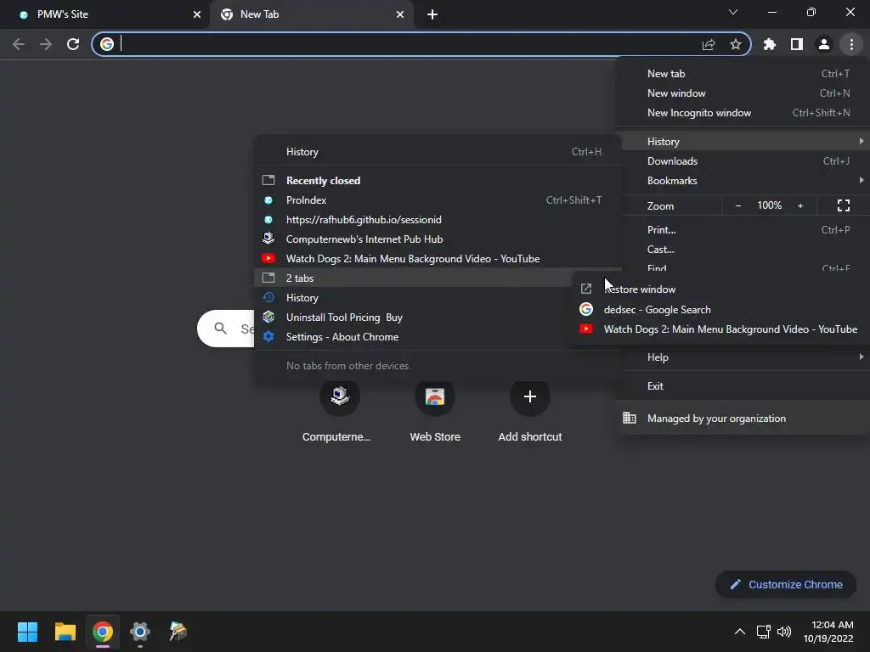Open Watch Dogs 2 video in submenu

721,329
